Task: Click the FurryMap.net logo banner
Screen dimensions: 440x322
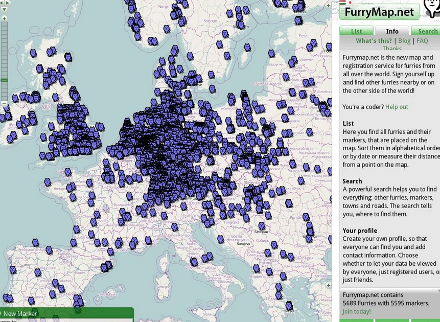Action: [x=379, y=12]
